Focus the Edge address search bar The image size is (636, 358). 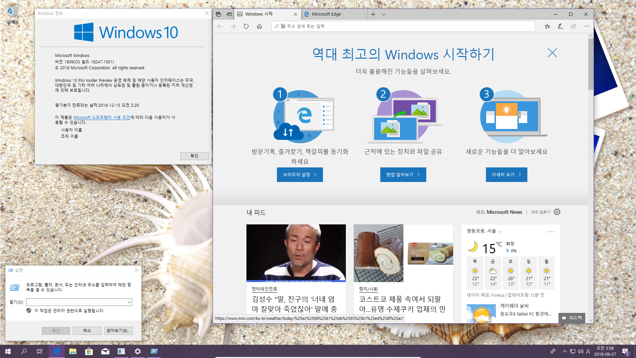pos(403,26)
